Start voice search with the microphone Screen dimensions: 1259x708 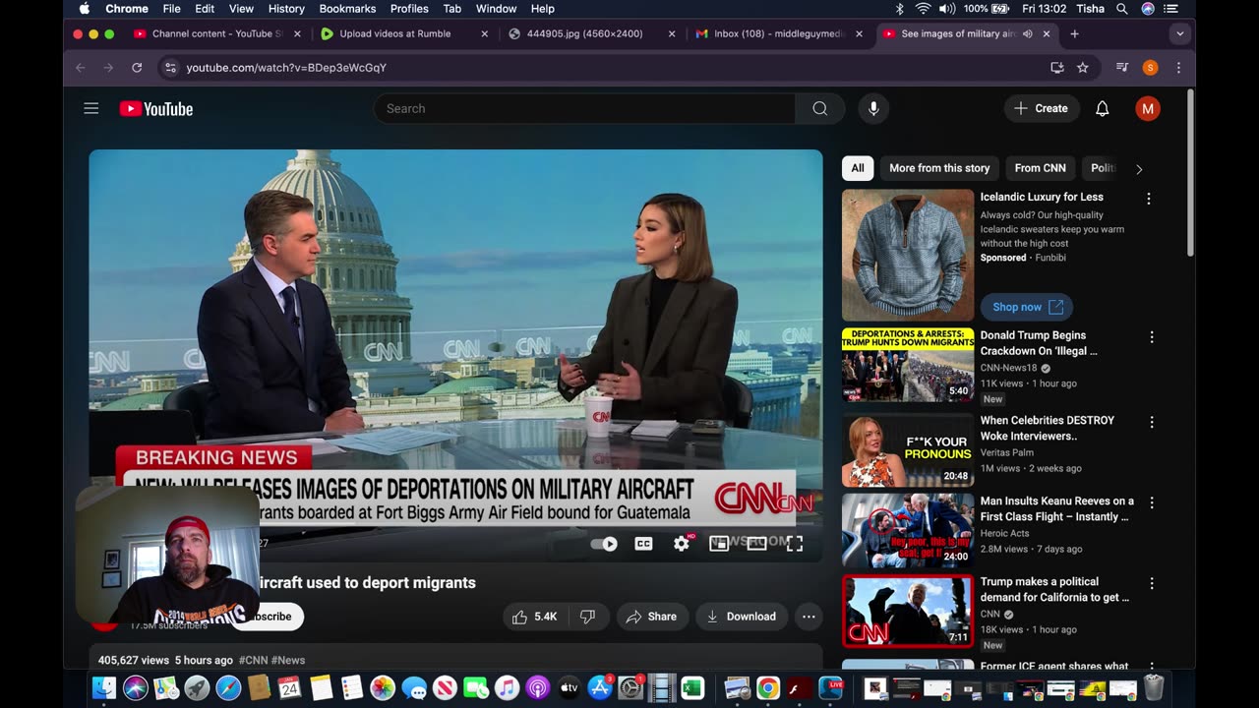pos(873,108)
